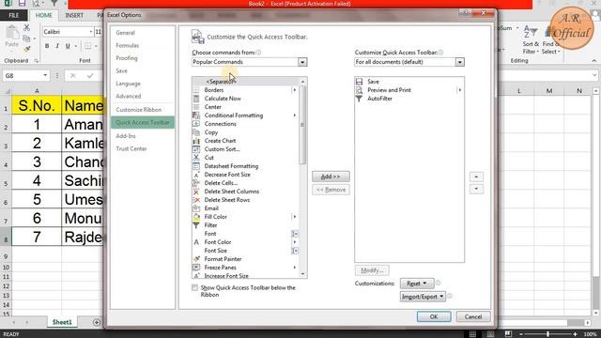This screenshot has height=338, width=601.
Task: Select Delete Sheet Rows command
Action: pos(245,200)
